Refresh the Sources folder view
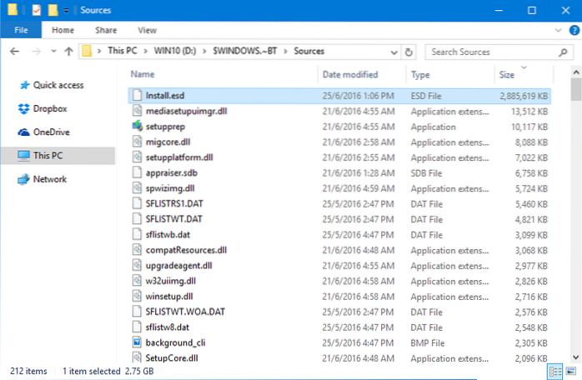Screen dimensions: 582x380 409,52
